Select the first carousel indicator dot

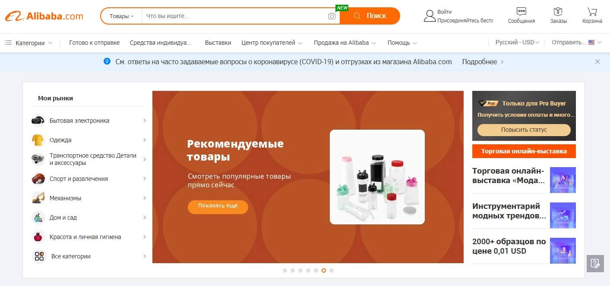285,270
